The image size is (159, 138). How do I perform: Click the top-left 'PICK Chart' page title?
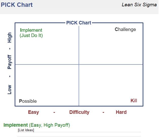click(x=17, y=5)
